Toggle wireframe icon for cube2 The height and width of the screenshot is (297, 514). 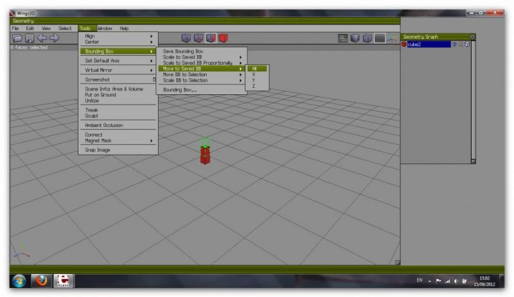click(x=467, y=45)
